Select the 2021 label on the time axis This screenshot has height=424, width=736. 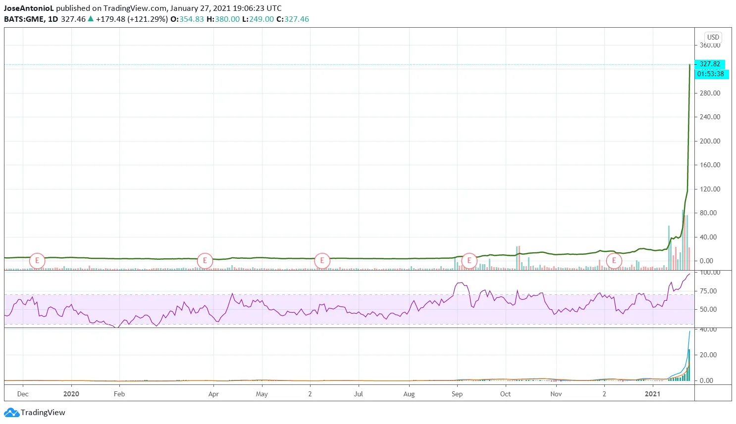[653, 394]
